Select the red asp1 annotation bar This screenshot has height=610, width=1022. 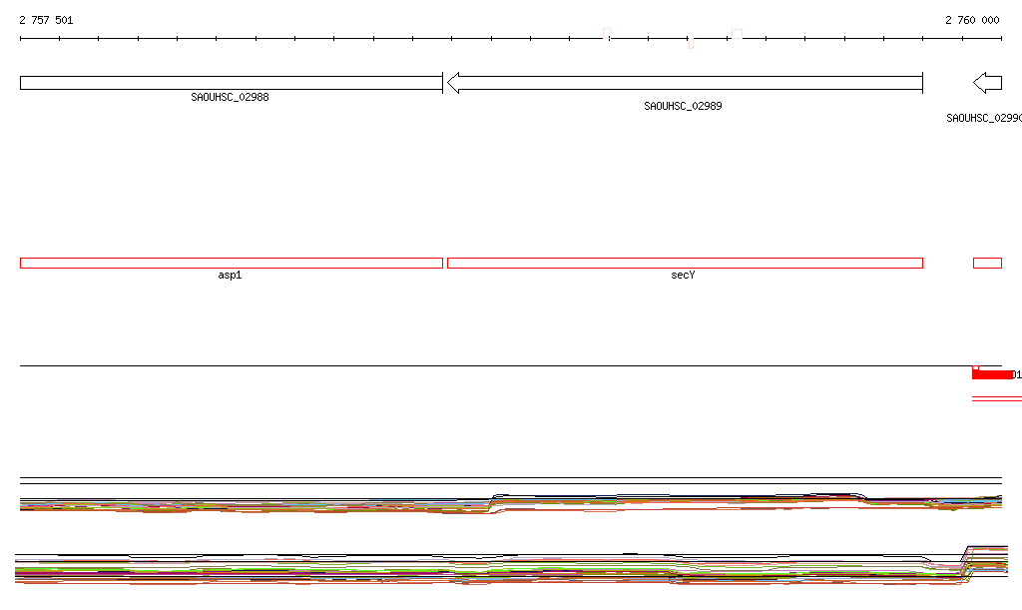click(232, 264)
